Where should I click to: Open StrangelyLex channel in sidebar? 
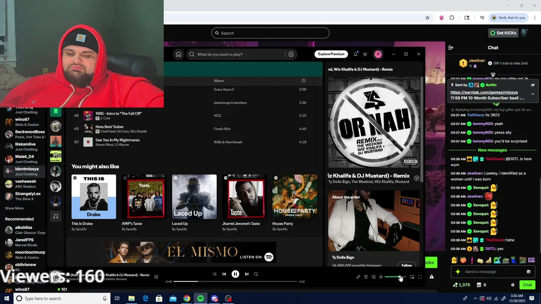25,196
